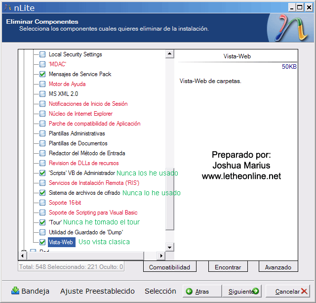Image resolution: width=316 pixels, height=303 pixels.
Task: Select Mensajes de Service Pack label
Action: pyautogui.click(x=80, y=74)
